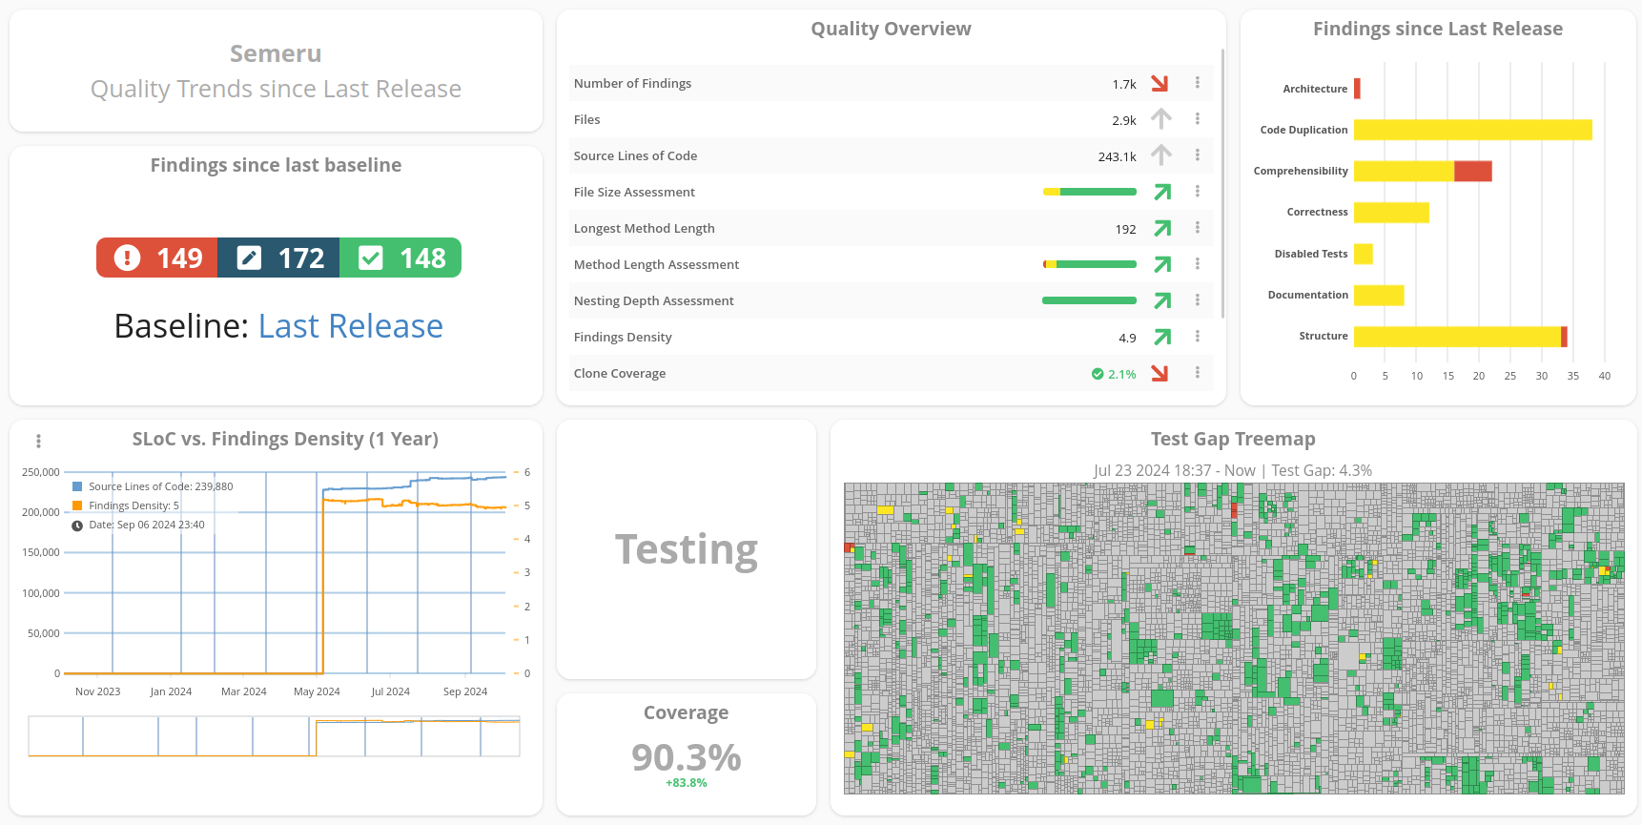
Task: Open the 172 changed findings badge
Action: (278, 258)
